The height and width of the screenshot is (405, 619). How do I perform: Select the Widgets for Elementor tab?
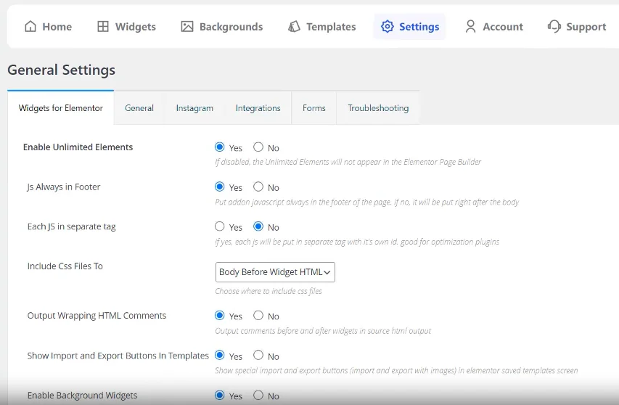61,108
